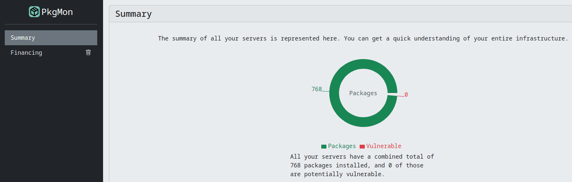572x182 pixels.
Task: Click the PkgMon box logo icon
Action: coord(34,12)
